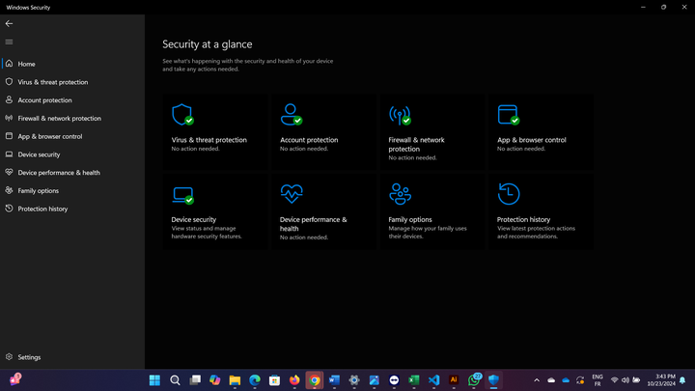695x391 pixels.
Task: Open the clock showing 3:43 PM
Action: click(x=661, y=380)
